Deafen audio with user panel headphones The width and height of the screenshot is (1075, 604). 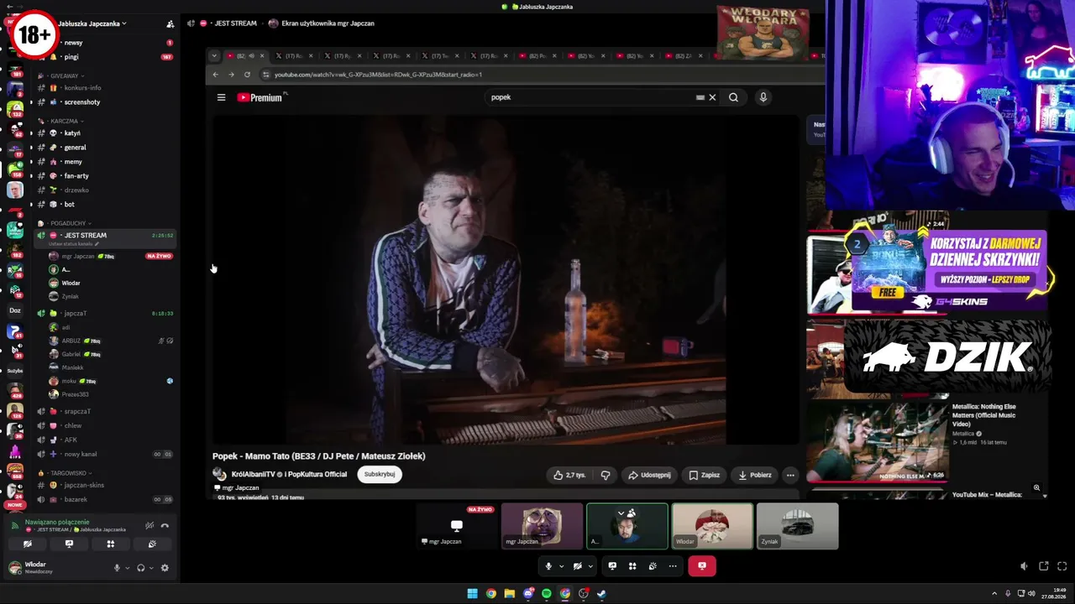[x=140, y=568]
